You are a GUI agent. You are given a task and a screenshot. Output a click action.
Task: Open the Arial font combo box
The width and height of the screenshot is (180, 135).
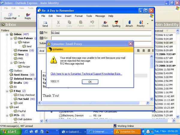(42, 51)
